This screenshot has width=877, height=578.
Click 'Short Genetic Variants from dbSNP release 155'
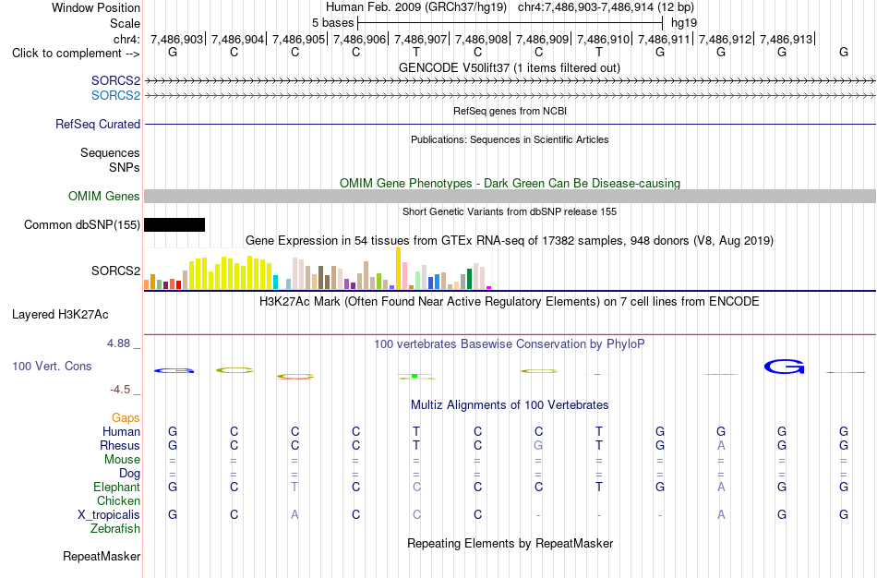pyautogui.click(x=510, y=211)
